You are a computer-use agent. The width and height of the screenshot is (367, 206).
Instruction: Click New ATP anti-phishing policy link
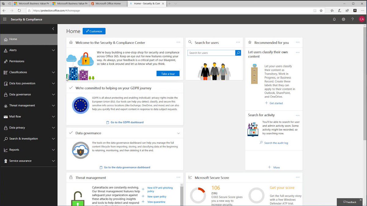point(160,190)
